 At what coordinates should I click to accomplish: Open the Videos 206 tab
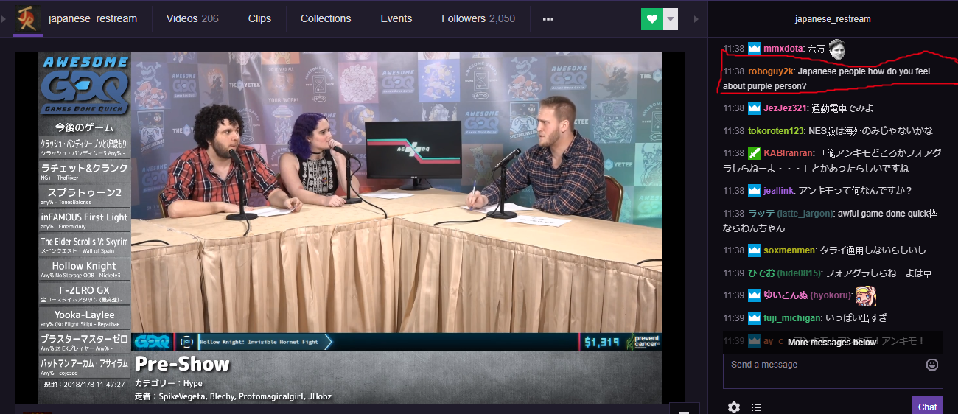(192, 18)
